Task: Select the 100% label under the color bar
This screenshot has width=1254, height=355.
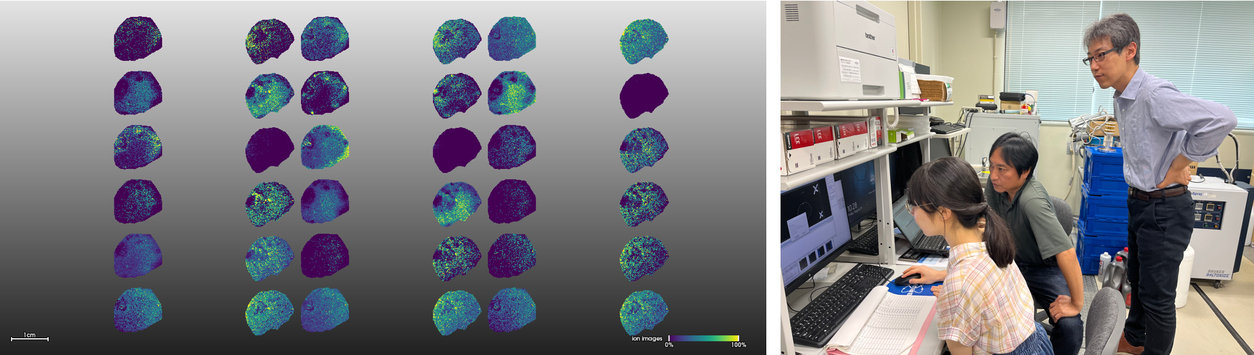Action: [x=738, y=345]
